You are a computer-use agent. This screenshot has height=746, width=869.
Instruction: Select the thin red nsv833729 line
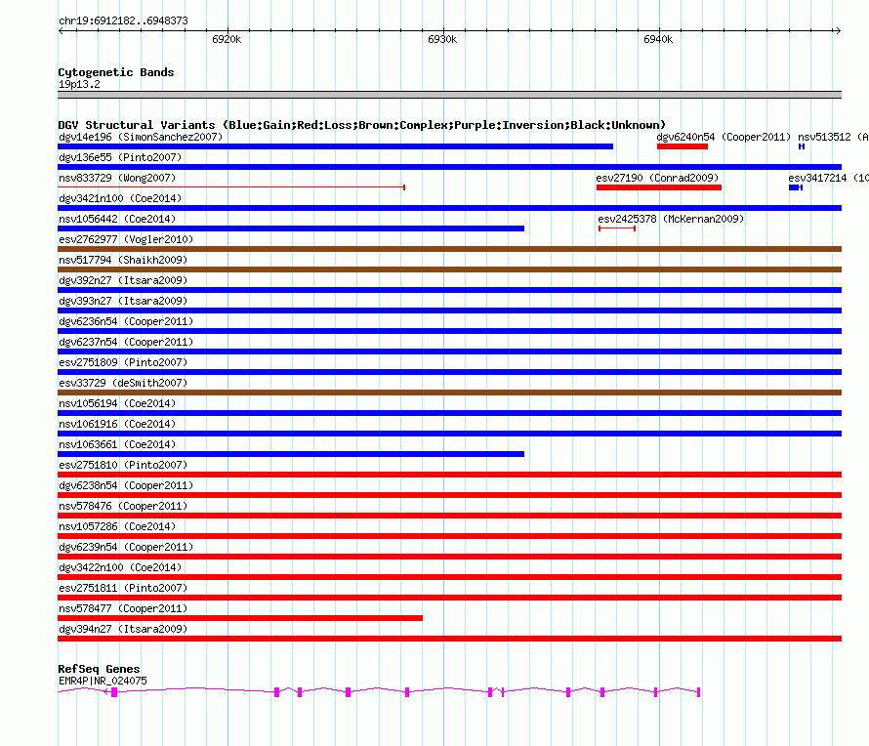coord(231,187)
